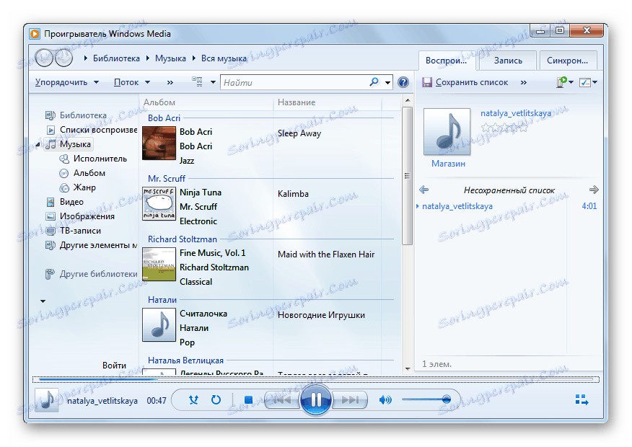Select Библиотека in the navigation tree

[83, 115]
